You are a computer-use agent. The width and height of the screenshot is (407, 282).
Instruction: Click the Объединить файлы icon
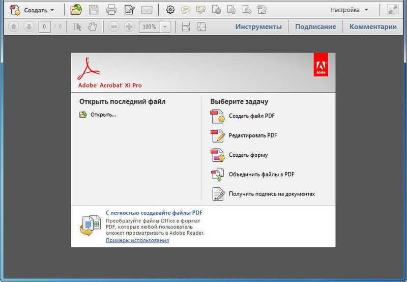218,174
